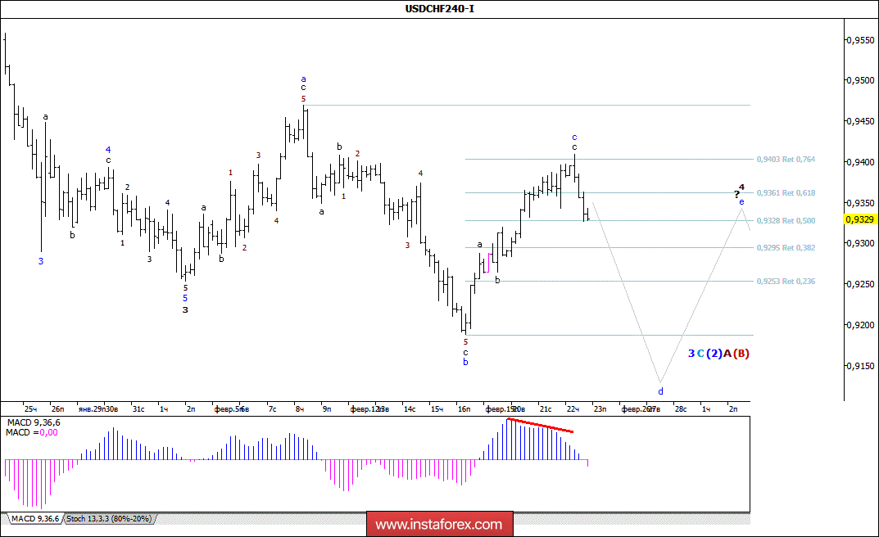Click the 25ч date axis label

pyautogui.click(x=30, y=409)
